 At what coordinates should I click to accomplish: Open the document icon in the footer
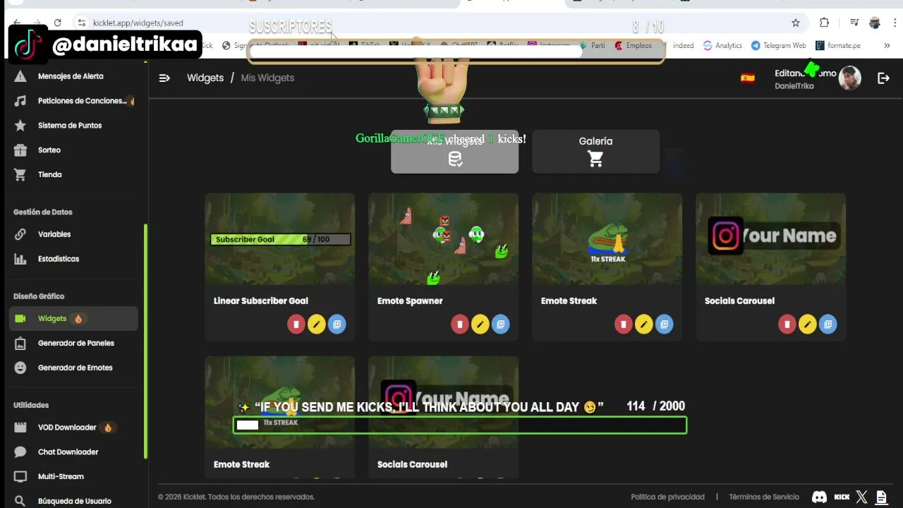(881, 497)
